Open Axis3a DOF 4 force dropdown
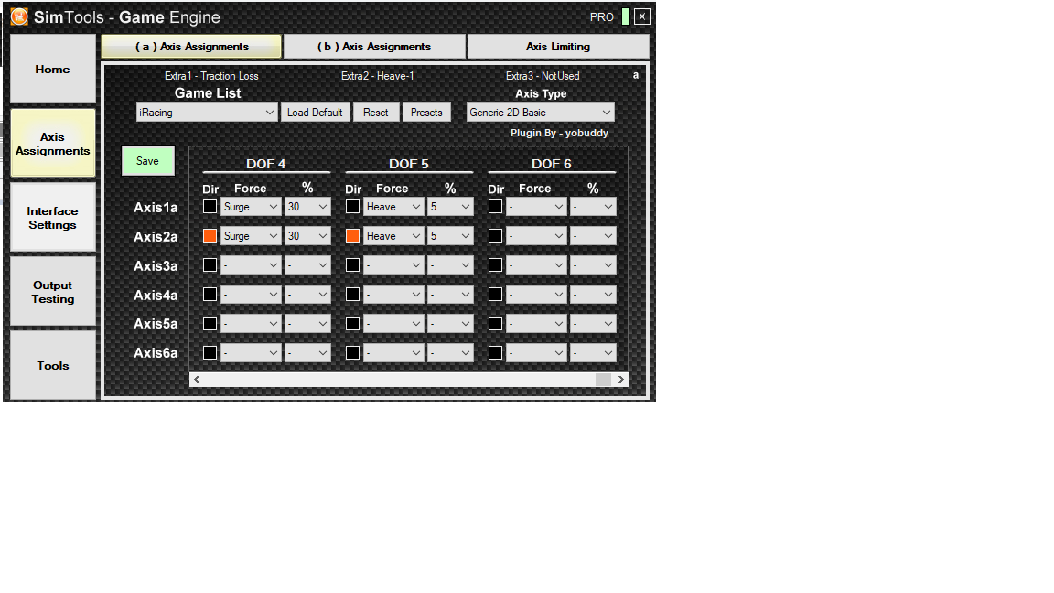 (251, 264)
